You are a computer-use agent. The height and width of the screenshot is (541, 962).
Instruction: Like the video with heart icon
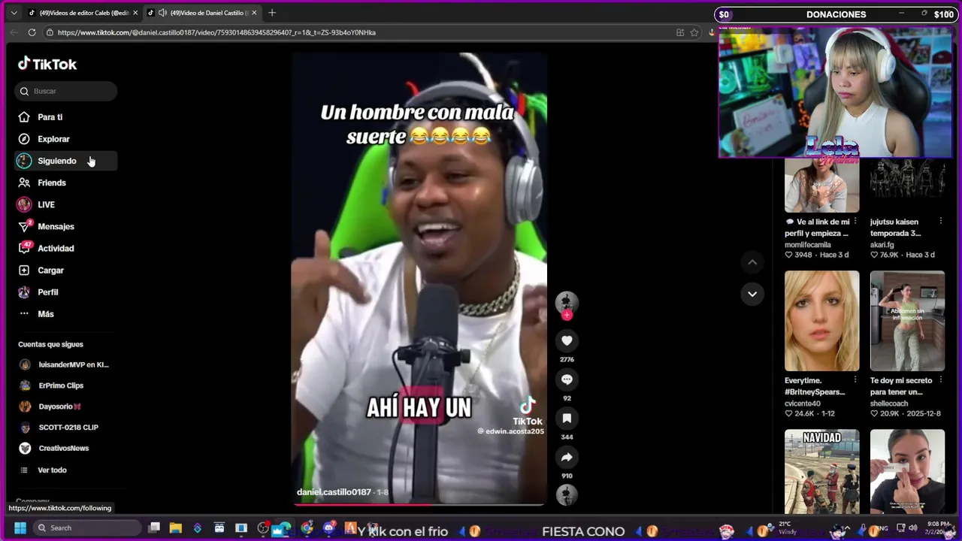tap(567, 340)
